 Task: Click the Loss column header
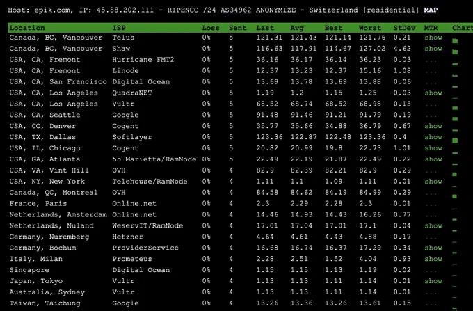click(x=211, y=28)
